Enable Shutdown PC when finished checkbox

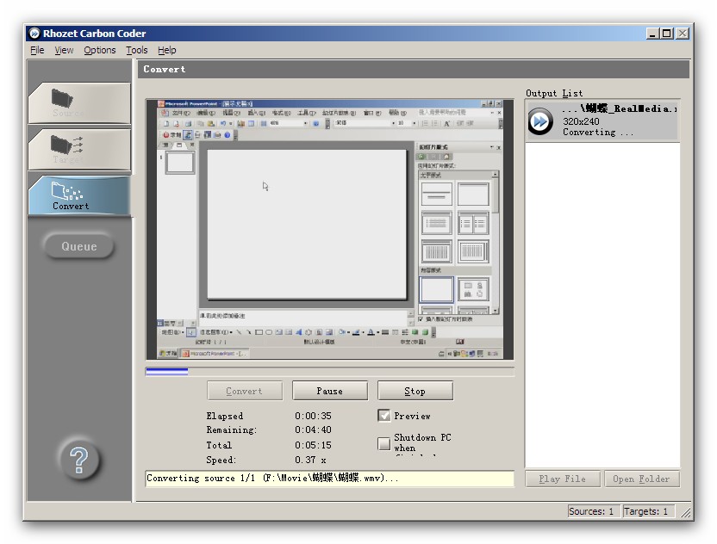[384, 443]
